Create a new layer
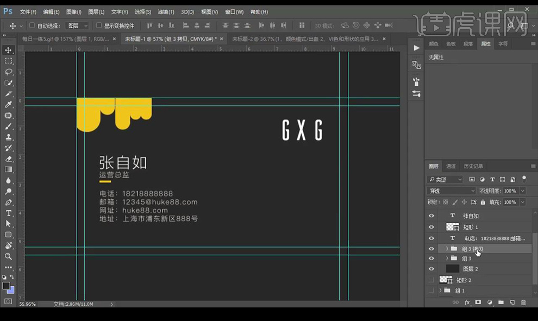This screenshot has height=321, width=538. (512, 302)
